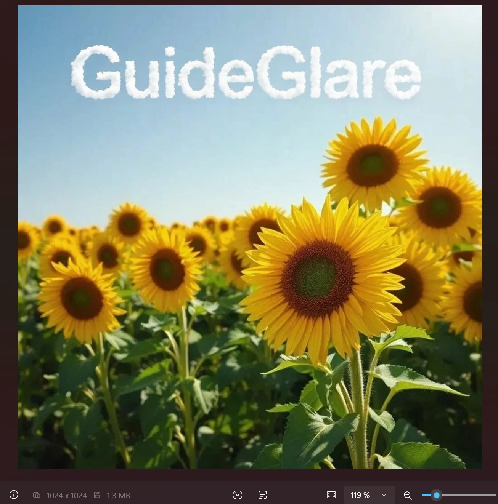Click the 1024 x 1024 dimensions text
This screenshot has height=504, width=498.
67,495
